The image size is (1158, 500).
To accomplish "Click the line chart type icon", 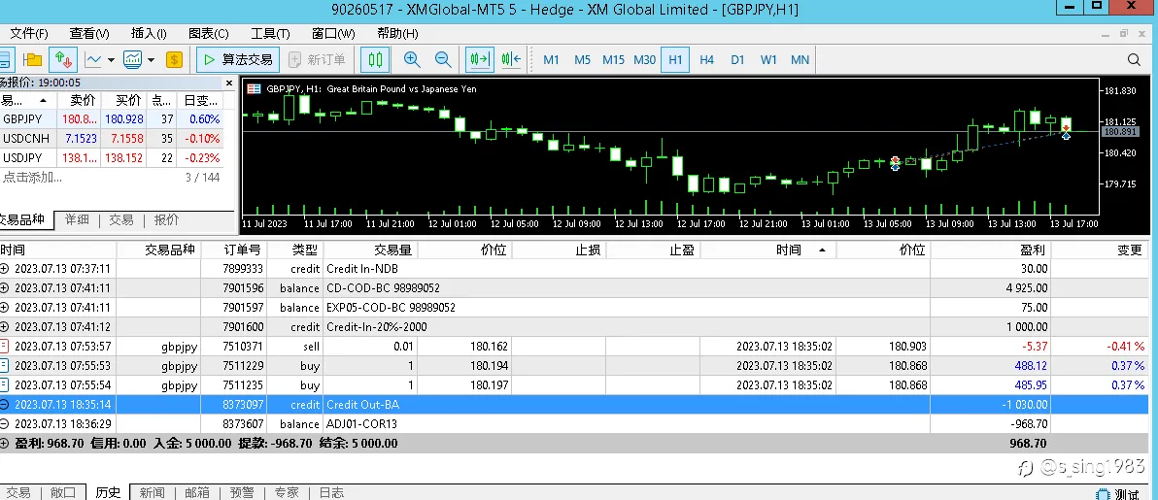I will pyautogui.click(x=94, y=60).
